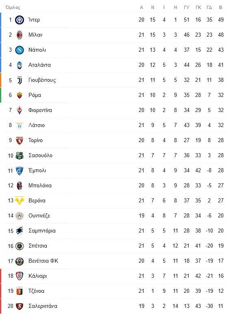Click the Sassuolo badge icon

[20, 156]
